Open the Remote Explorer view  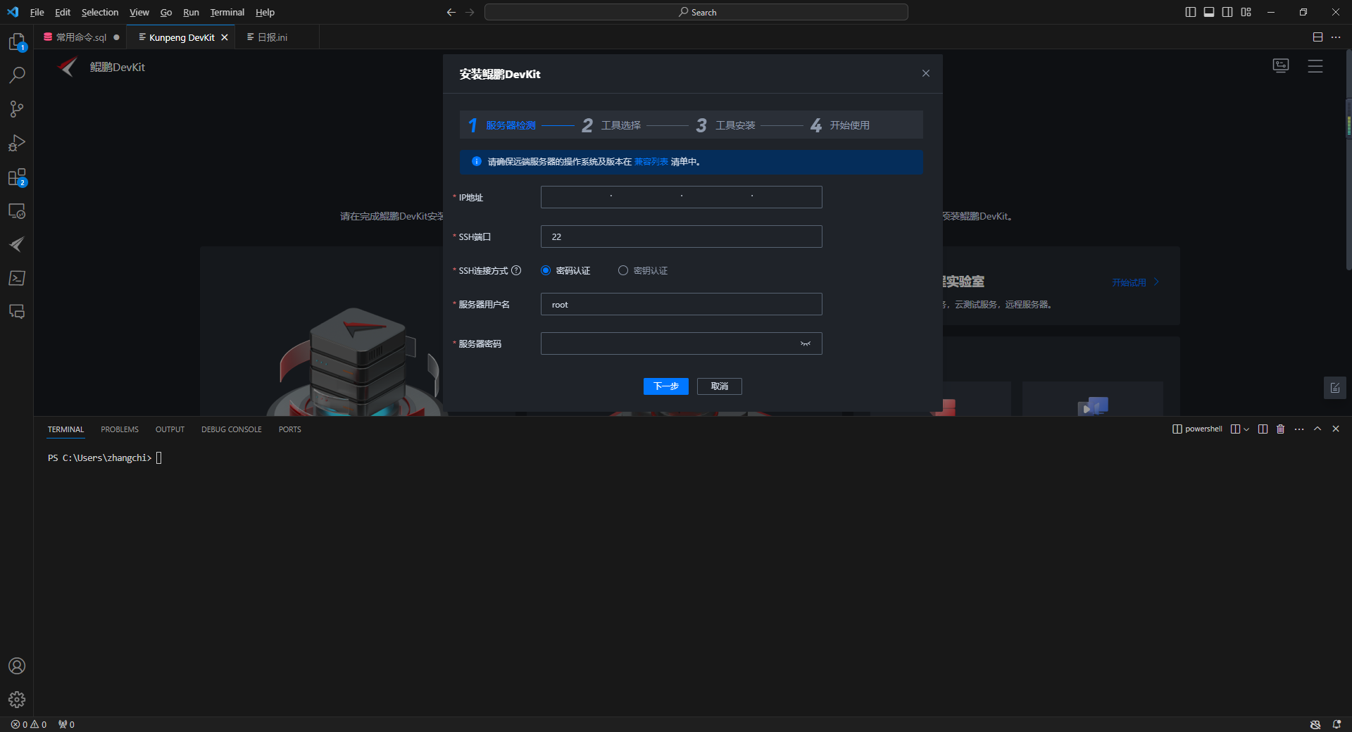pos(17,210)
